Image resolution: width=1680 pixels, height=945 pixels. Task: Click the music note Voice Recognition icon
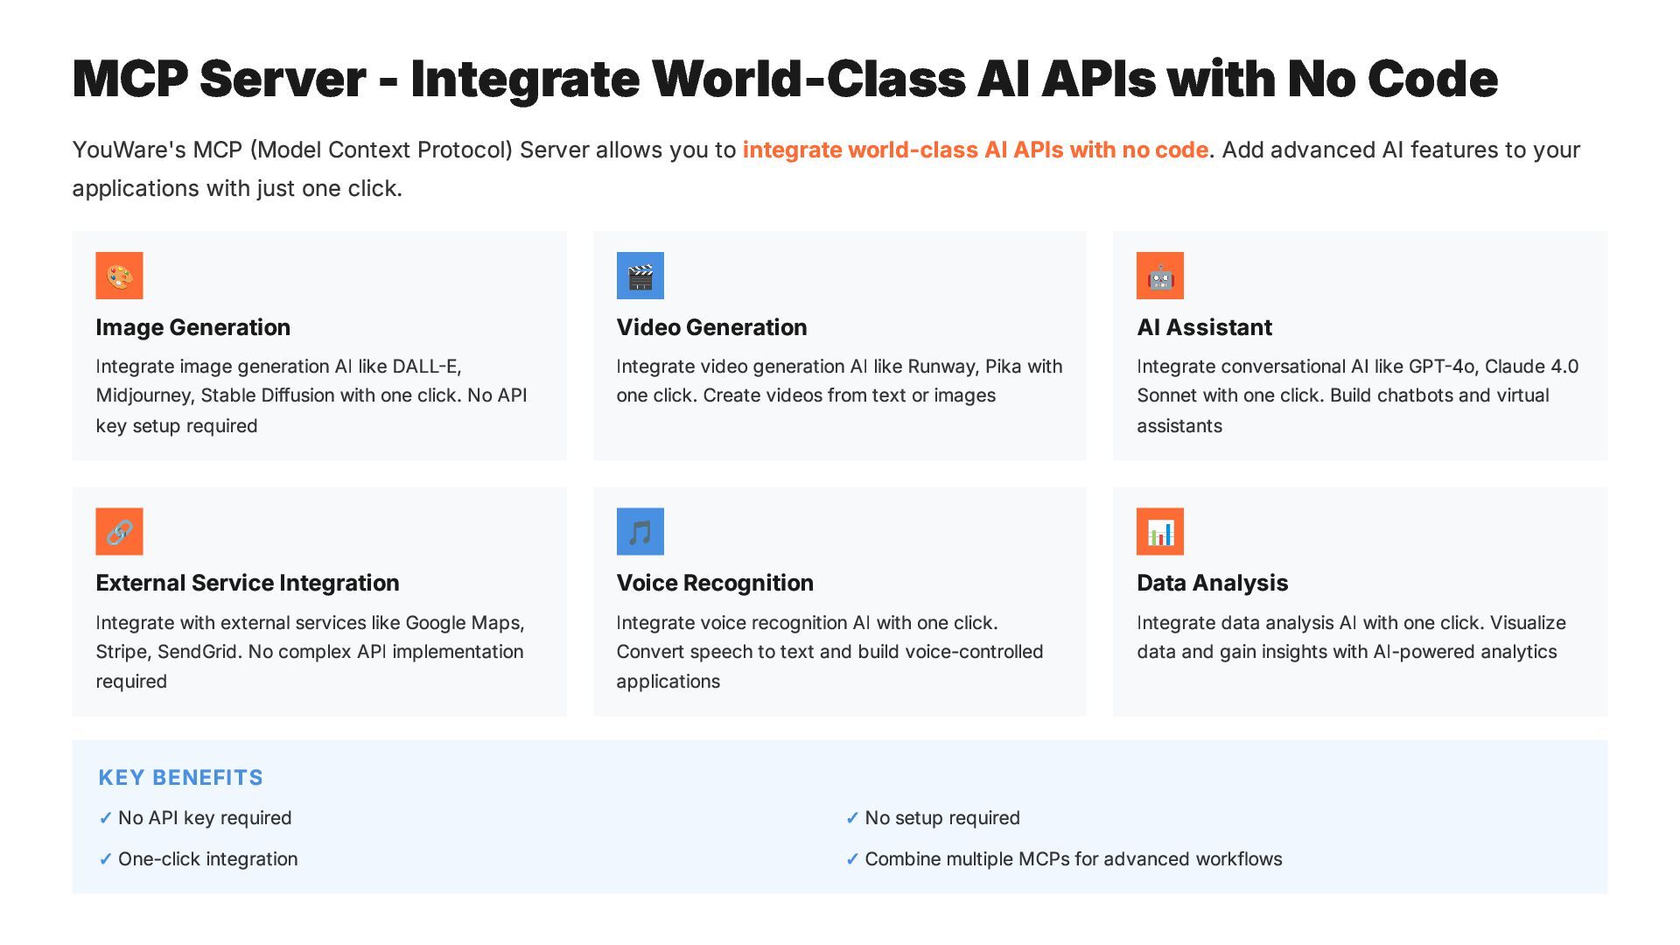[x=640, y=531]
